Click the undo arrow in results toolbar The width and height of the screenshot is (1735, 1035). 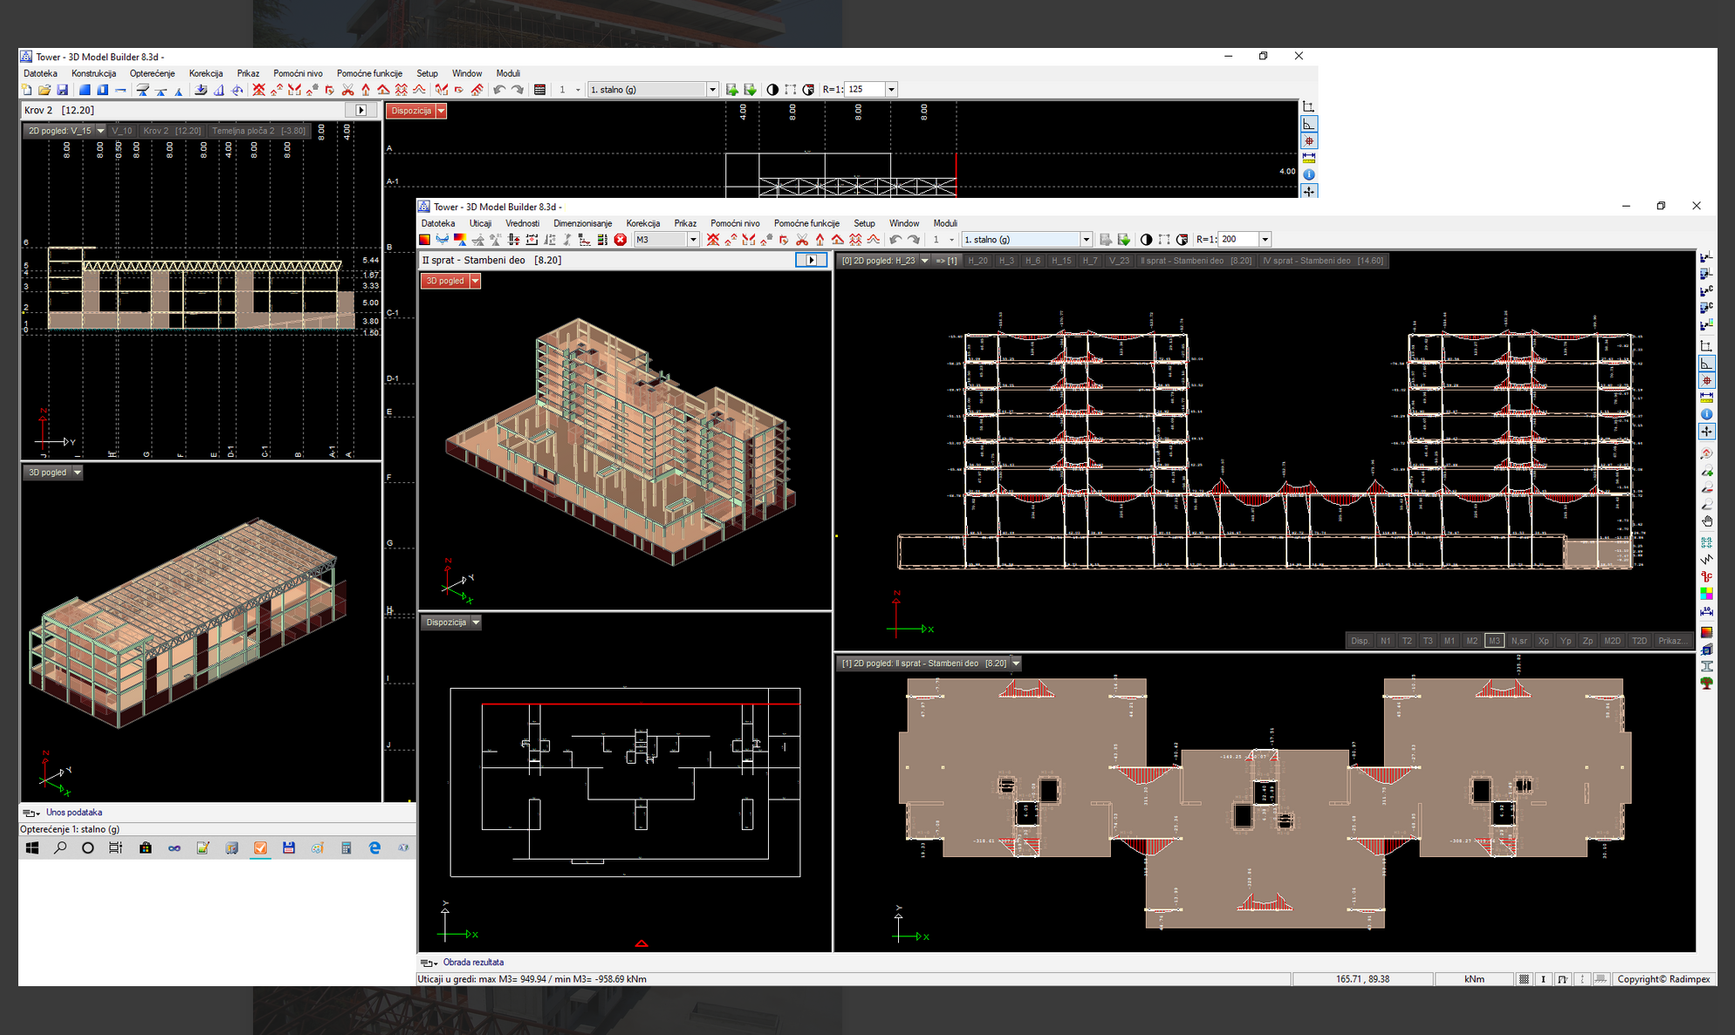click(895, 240)
